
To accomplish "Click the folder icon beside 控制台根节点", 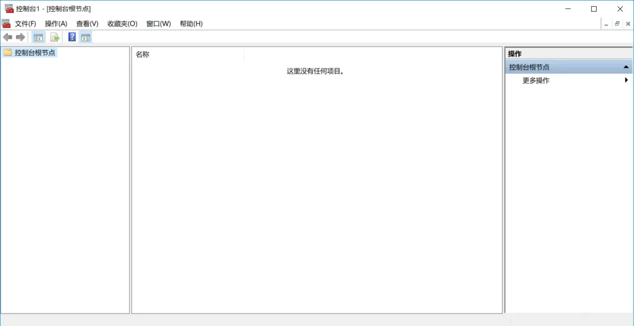I will [x=7, y=52].
